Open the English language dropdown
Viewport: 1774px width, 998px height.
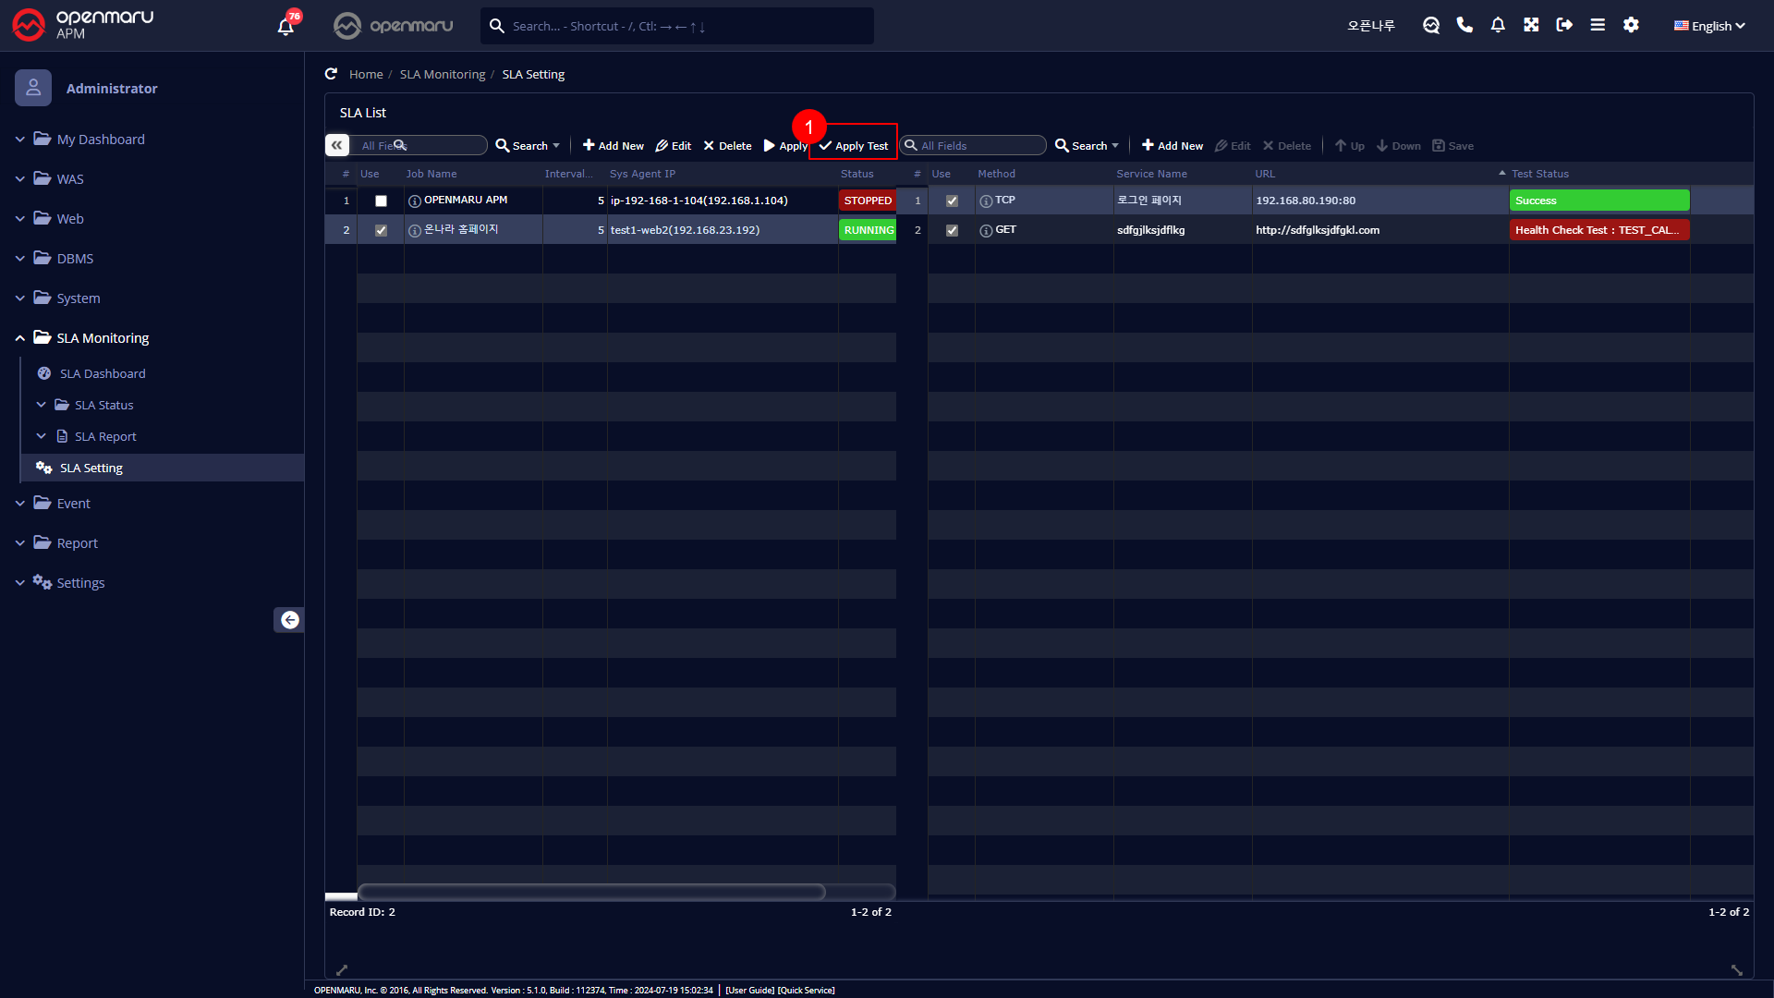point(1709,26)
